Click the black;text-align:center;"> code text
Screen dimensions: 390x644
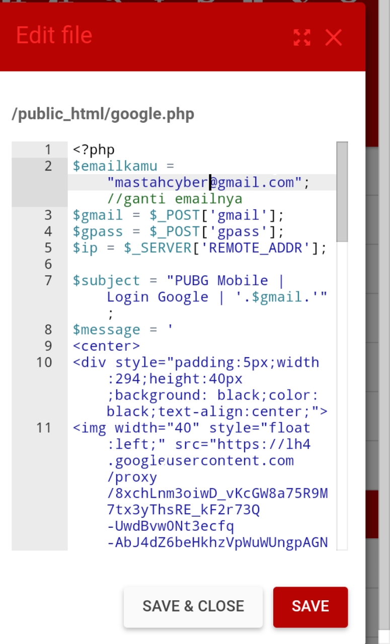tap(217, 412)
